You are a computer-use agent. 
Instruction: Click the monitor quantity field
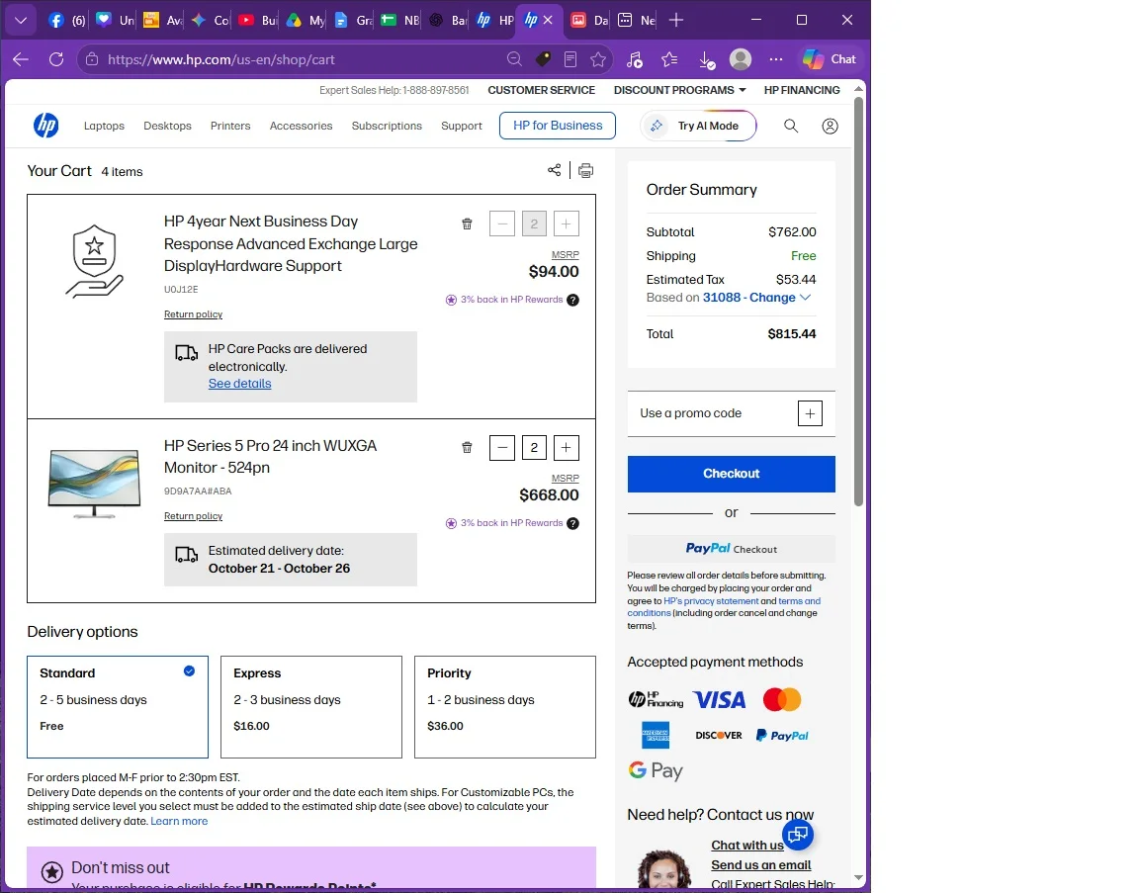[x=534, y=448]
